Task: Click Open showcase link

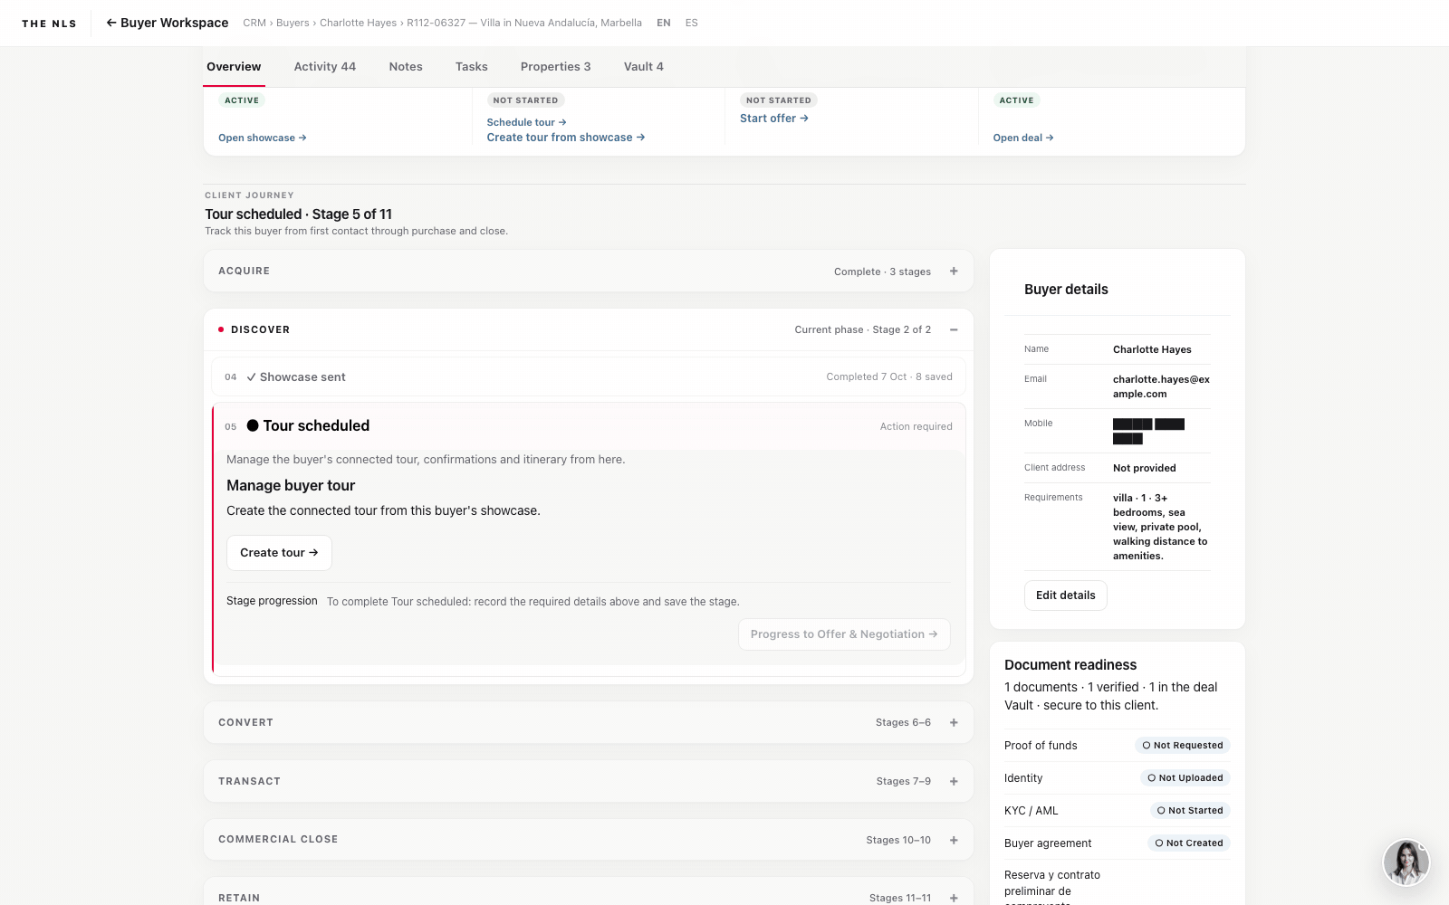Action: click(263, 138)
